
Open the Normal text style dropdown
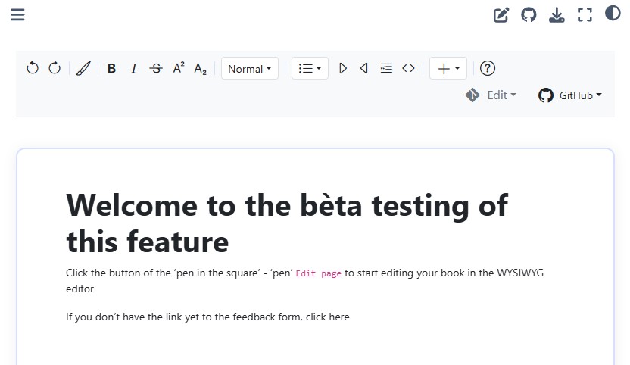pyautogui.click(x=250, y=68)
